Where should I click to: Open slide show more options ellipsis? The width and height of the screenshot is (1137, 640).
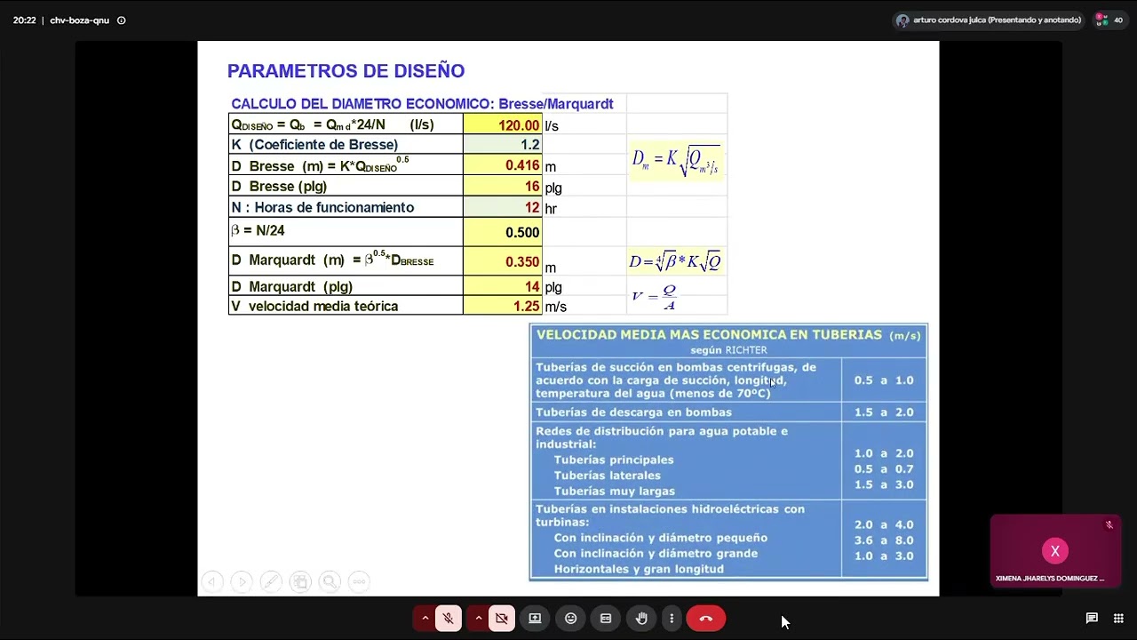coord(359,582)
